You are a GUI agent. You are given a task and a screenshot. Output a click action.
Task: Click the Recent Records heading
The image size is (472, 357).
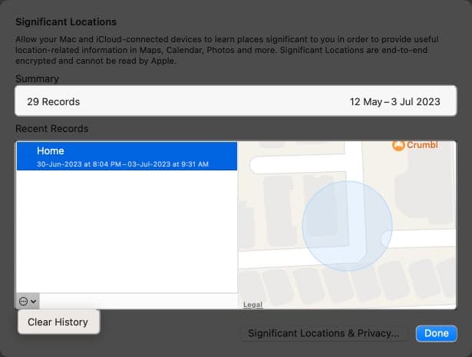(51, 128)
